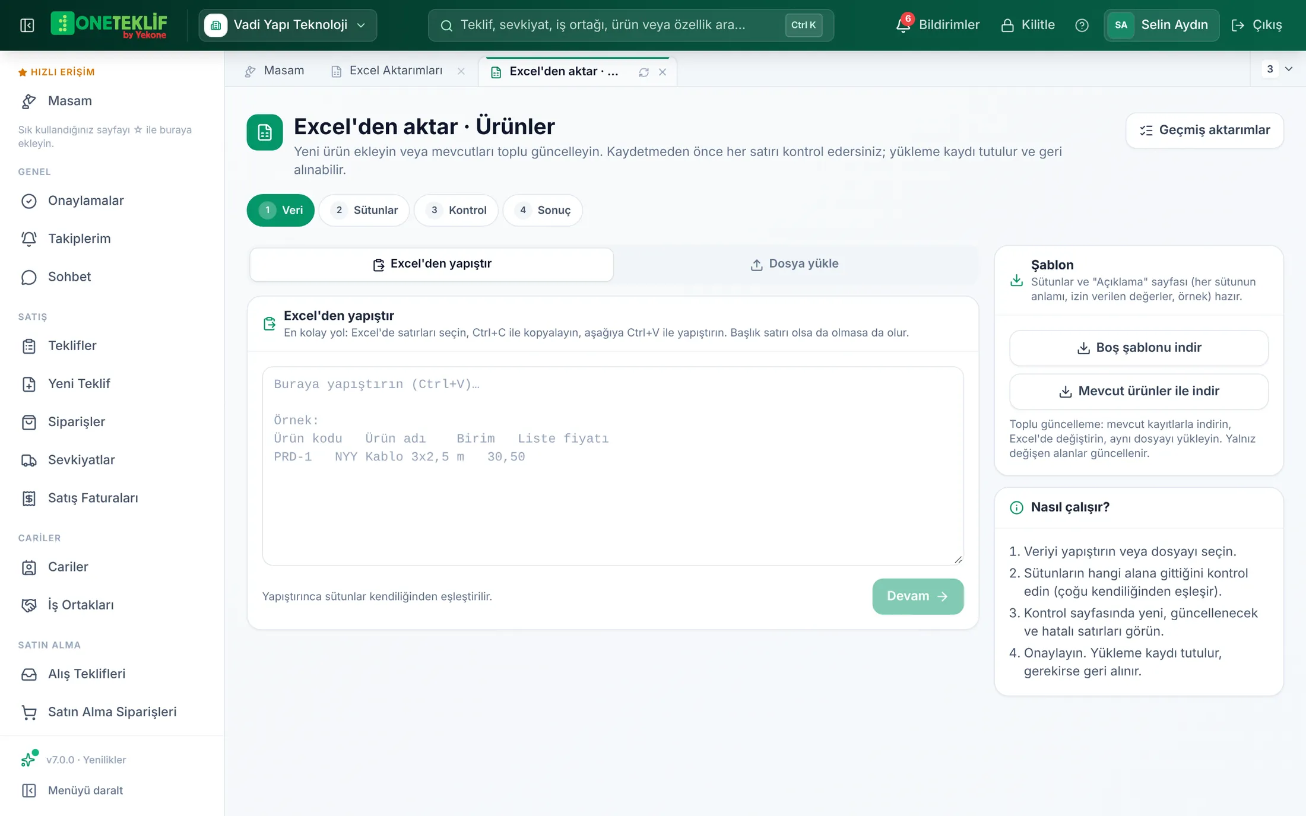Open Geçmiş aktarımlar history
This screenshot has width=1306, height=816.
(1204, 130)
